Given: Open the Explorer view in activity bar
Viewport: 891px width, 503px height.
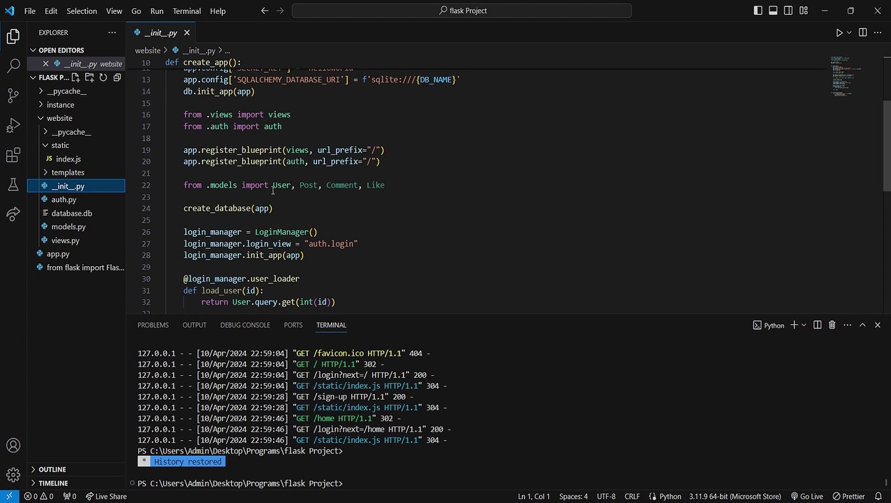Looking at the screenshot, I should coord(13,37).
